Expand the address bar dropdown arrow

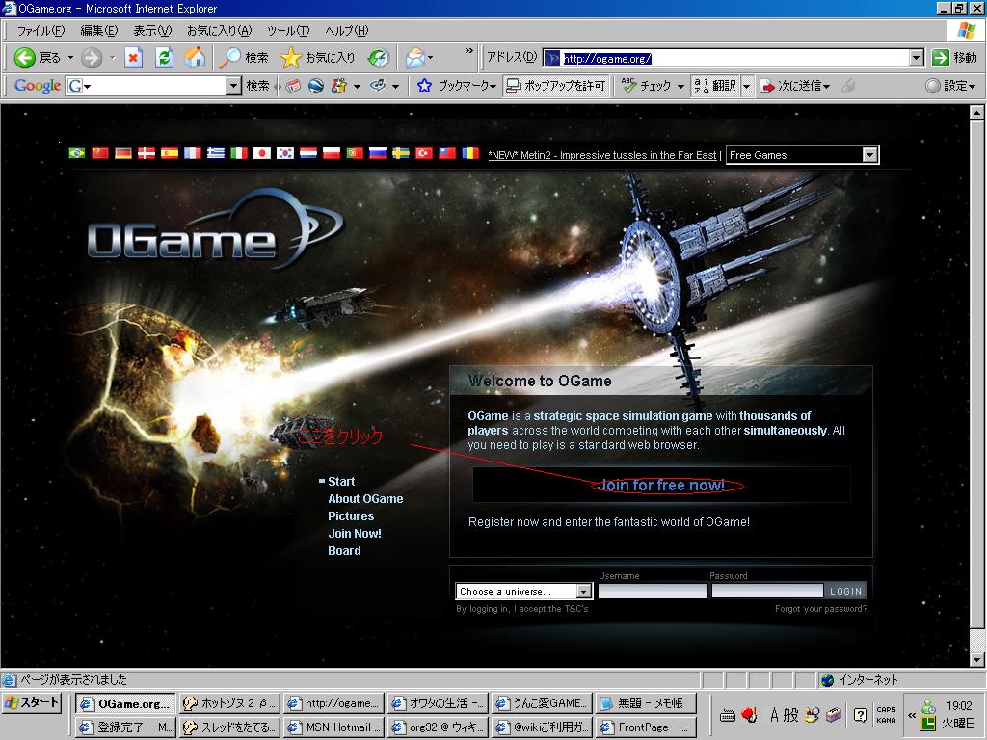click(x=917, y=58)
